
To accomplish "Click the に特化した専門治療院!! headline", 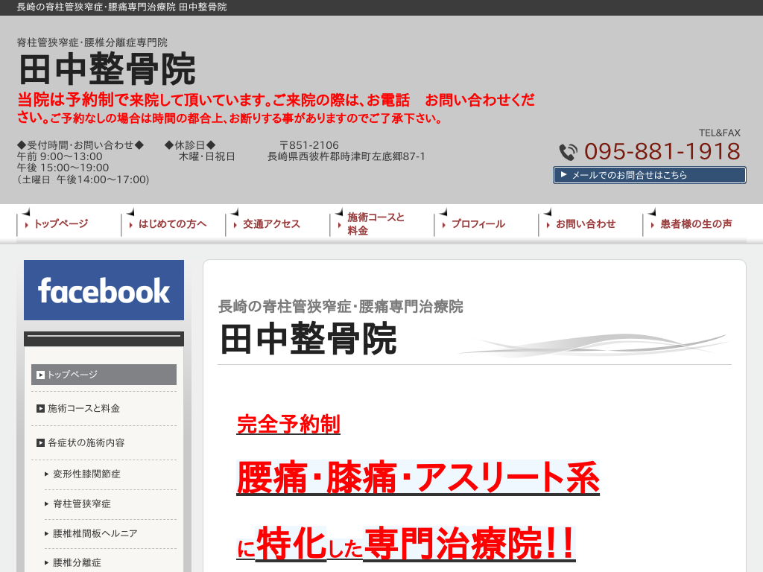I will [406, 543].
